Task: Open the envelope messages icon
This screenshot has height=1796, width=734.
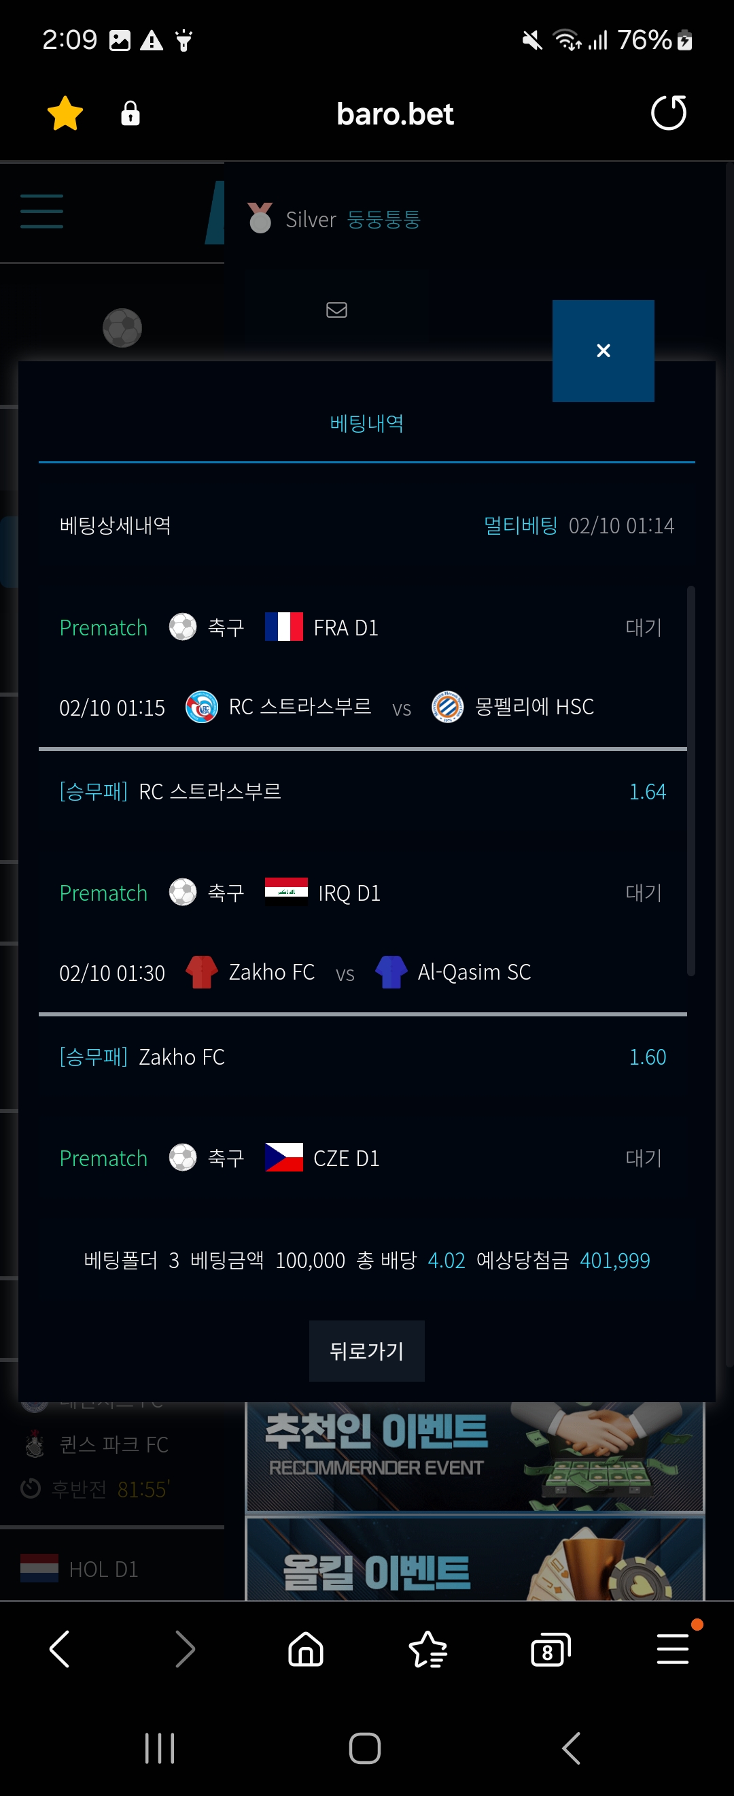Action: click(336, 310)
